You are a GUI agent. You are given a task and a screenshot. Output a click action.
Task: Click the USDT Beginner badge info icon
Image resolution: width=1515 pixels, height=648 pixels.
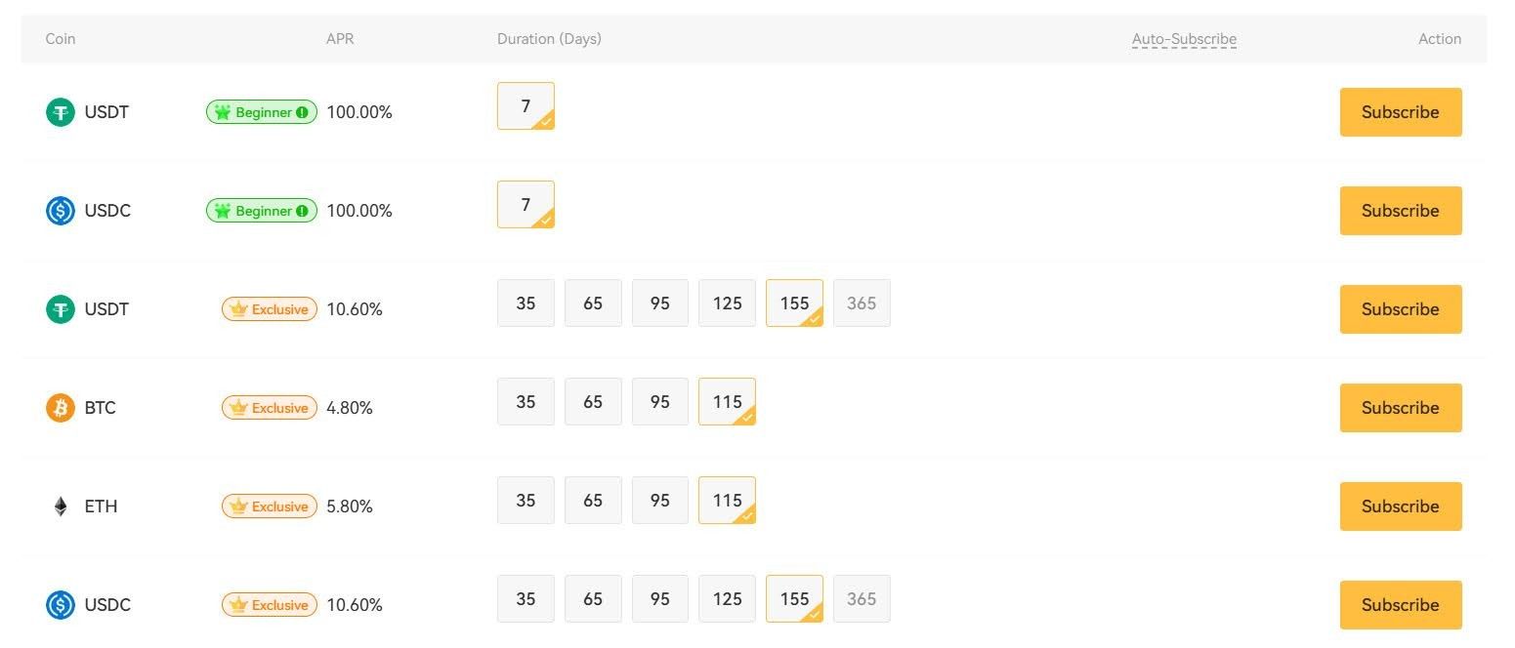[x=303, y=112]
